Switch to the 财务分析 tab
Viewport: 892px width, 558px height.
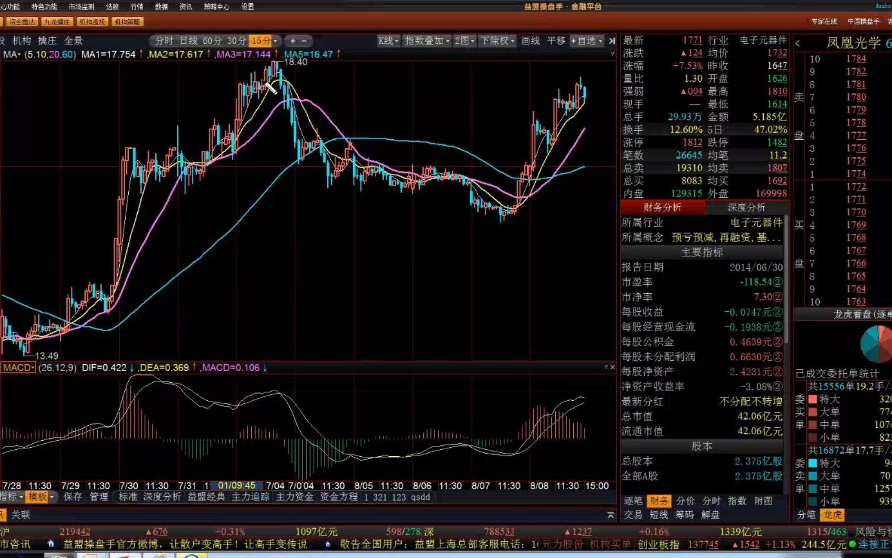pos(663,207)
